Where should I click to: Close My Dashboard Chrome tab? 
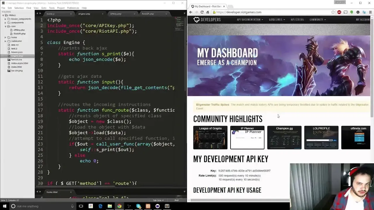pos(224,6)
